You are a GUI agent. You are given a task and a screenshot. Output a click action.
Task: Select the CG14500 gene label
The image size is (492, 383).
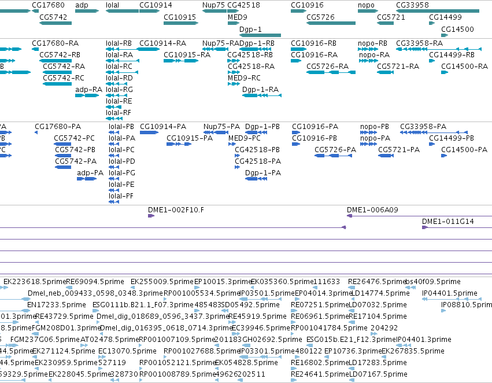[x=457, y=29]
